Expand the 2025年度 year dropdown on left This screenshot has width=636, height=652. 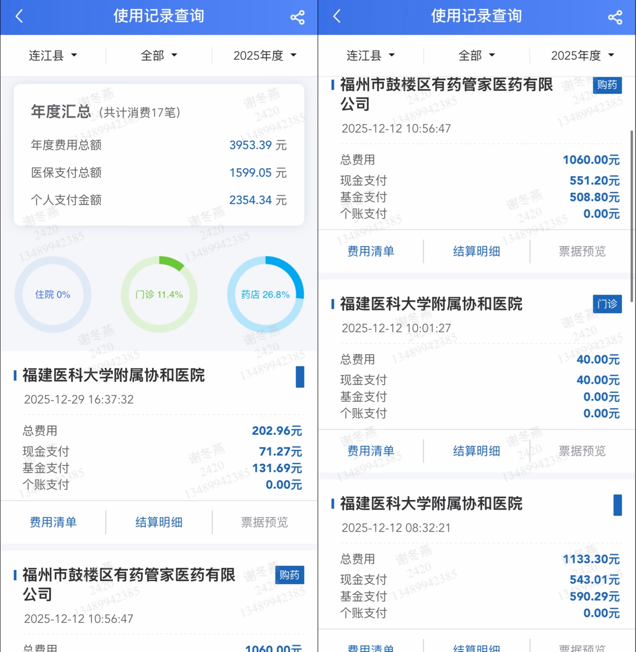(265, 55)
